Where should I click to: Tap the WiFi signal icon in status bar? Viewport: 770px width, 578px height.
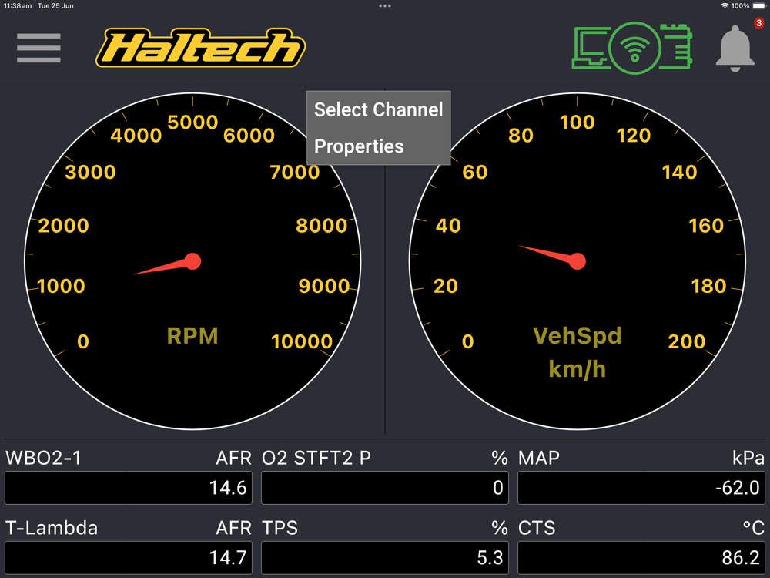pos(725,6)
